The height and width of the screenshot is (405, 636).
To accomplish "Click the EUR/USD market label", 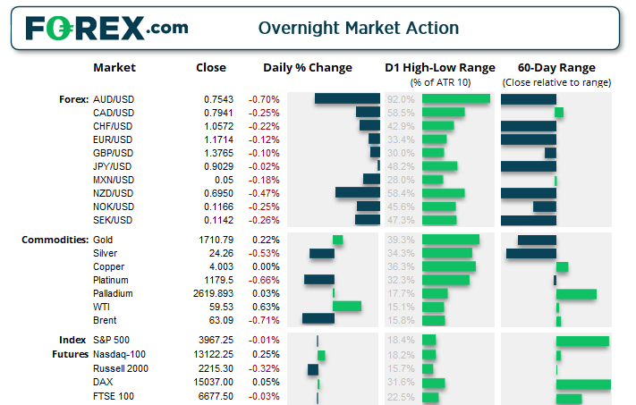I will 113,139.
